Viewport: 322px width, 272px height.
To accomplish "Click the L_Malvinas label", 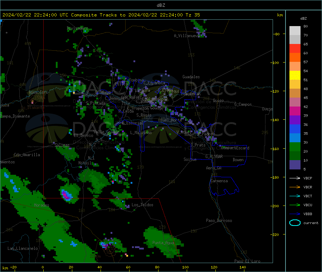I will pos(141,133).
